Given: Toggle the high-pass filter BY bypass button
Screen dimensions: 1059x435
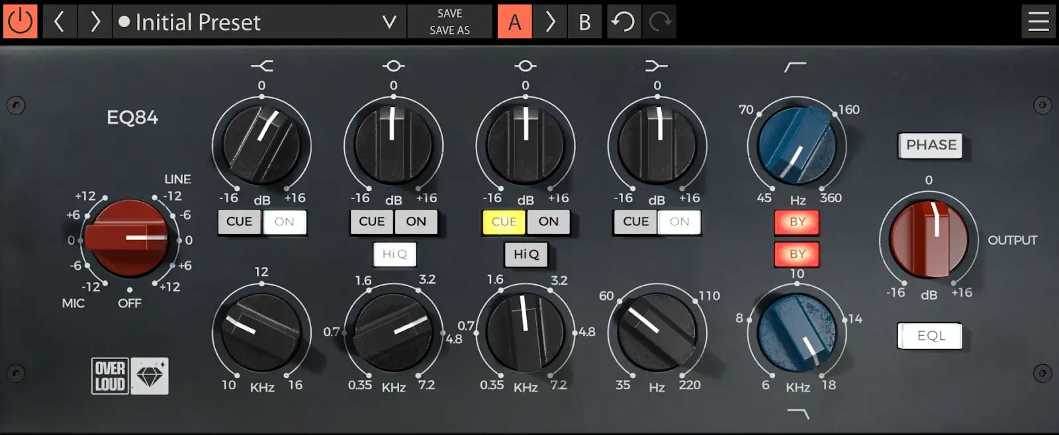Looking at the screenshot, I should [797, 222].
